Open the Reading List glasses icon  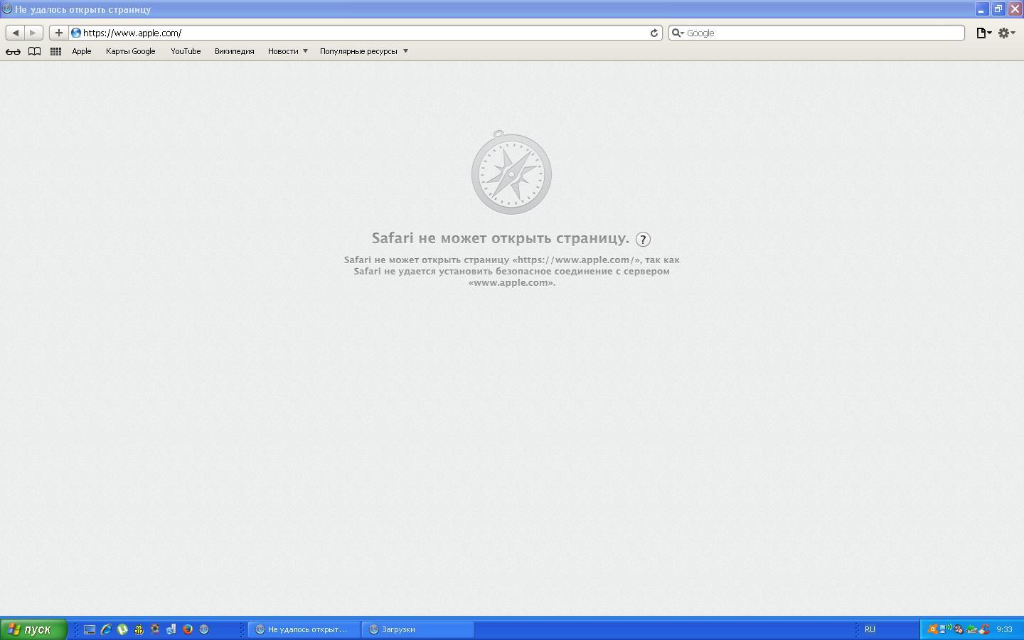pyautogui.click(x=13, y=51)
